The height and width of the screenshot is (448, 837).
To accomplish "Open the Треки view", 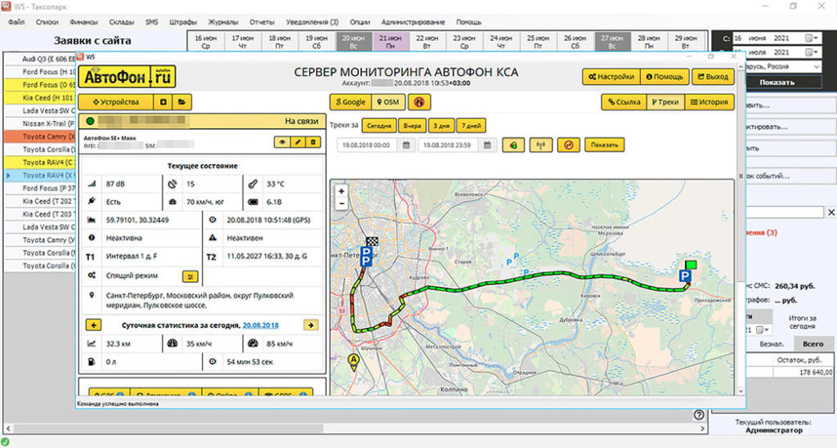I will (665, 102).
